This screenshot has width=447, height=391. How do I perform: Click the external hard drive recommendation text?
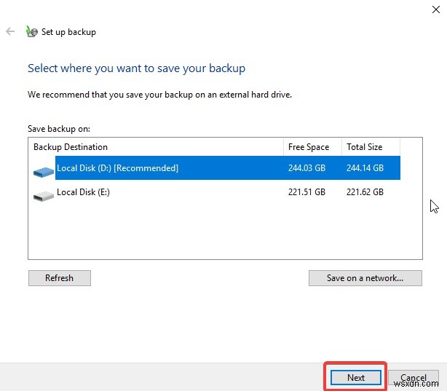click(159, 95)
